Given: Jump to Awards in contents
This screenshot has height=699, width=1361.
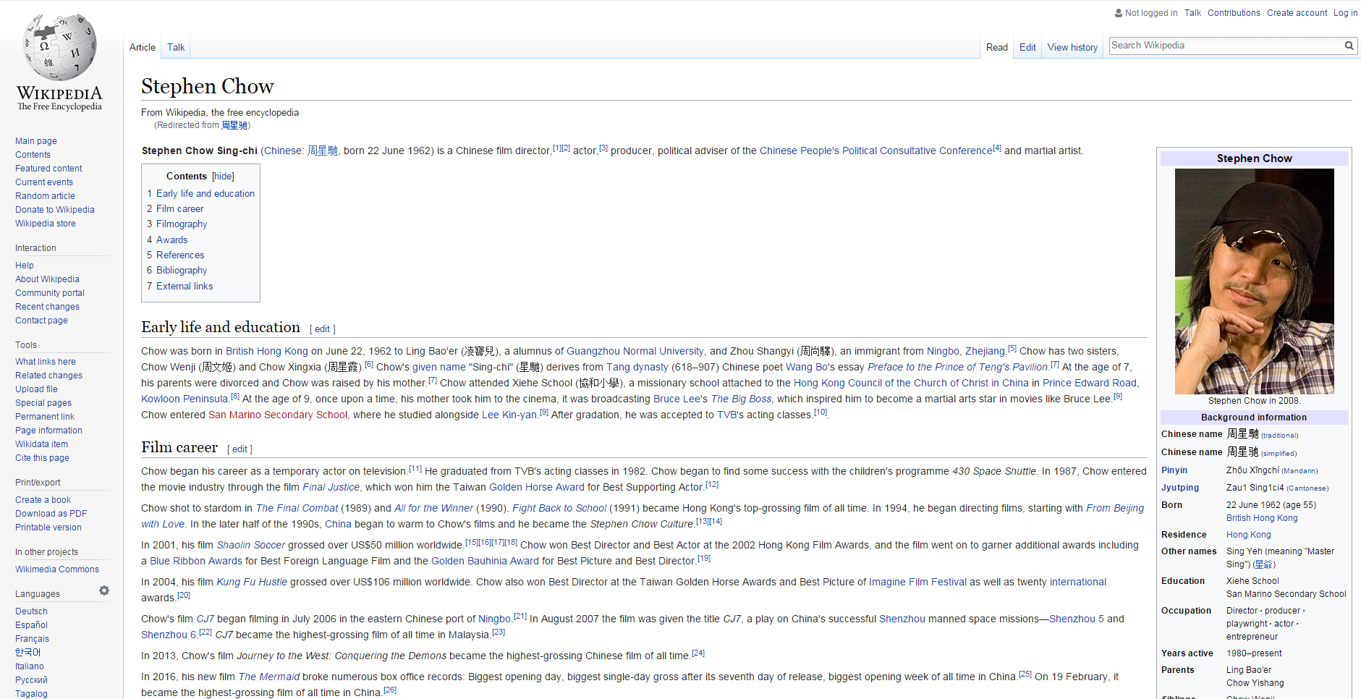Looking at the screenshot, I should point(171,240).
